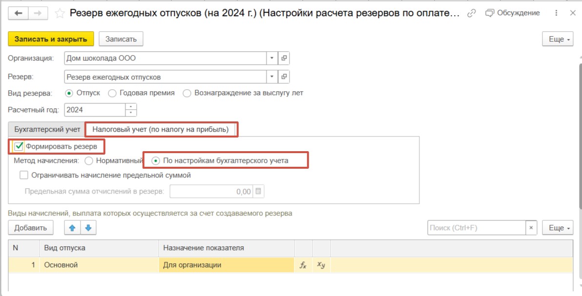
Task: Choose the Нормативный accrual method
Action: click(x=89, y=160)
